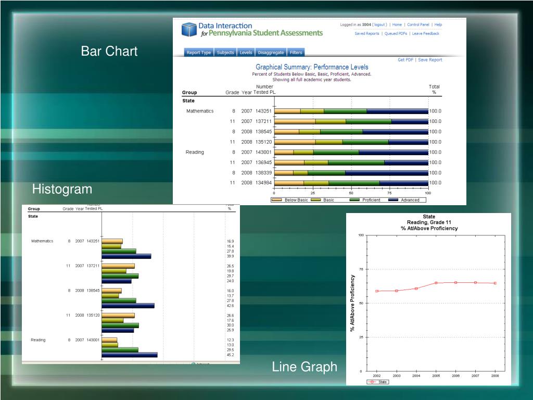
Task: Click the 45.2 value in histogram
Action: (231, 355)
